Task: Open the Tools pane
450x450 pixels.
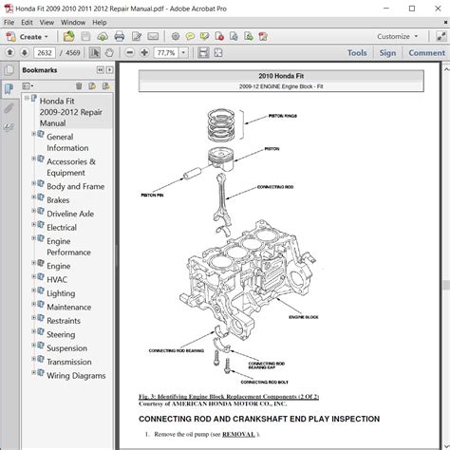Action: click(357, 53)
